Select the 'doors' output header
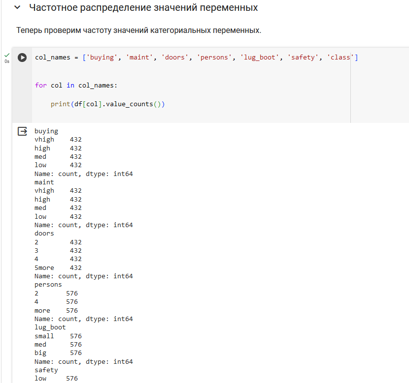This screenshot has width=409, height=383. point(44,234)
